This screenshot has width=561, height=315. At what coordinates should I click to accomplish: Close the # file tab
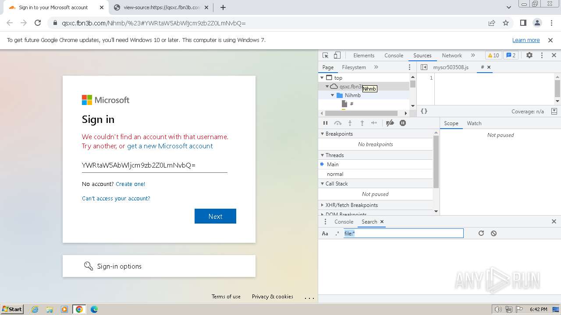(489, 67)
